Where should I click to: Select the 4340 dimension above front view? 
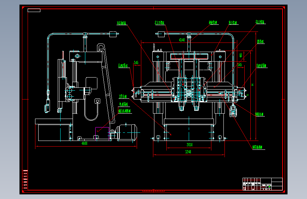[x=182, y=40]
